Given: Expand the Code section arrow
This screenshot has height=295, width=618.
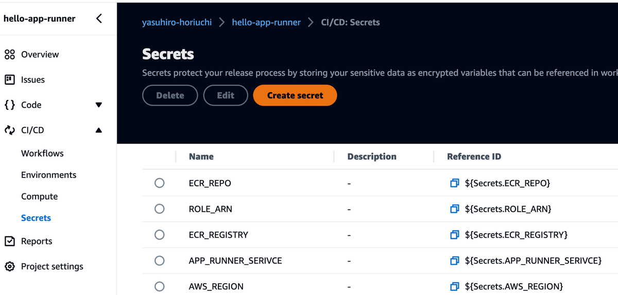Looking at the screenshot, I should point(99,105).
